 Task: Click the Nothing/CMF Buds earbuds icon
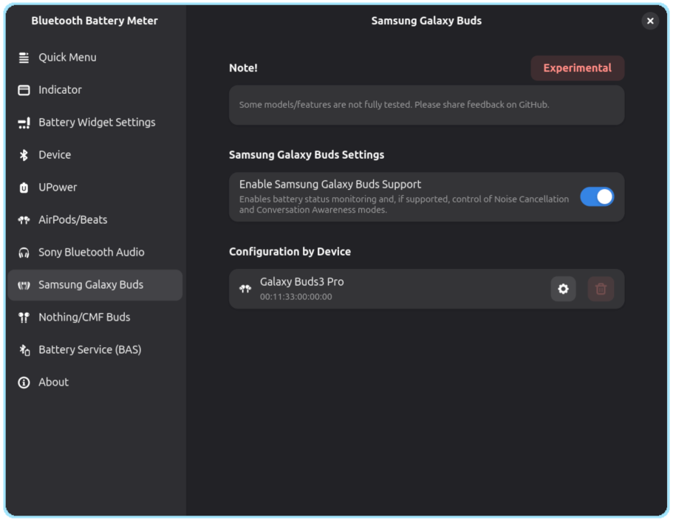click(24, 318)
